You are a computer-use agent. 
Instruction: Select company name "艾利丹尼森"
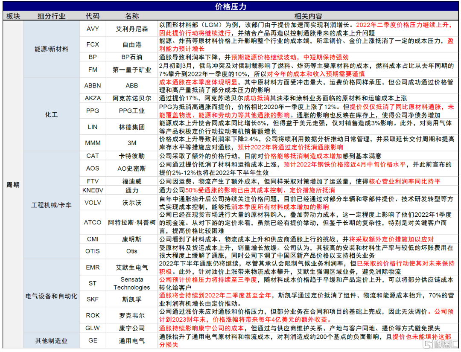(132, 29)
